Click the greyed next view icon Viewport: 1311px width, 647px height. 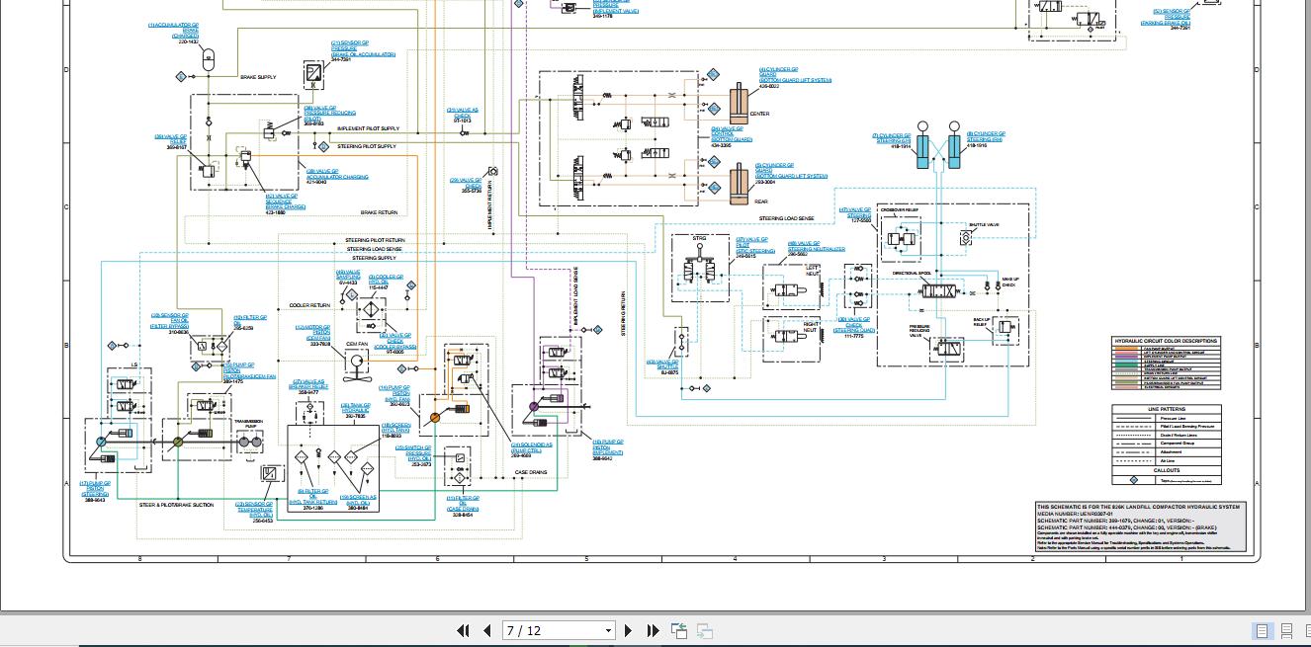coord(705,630)
